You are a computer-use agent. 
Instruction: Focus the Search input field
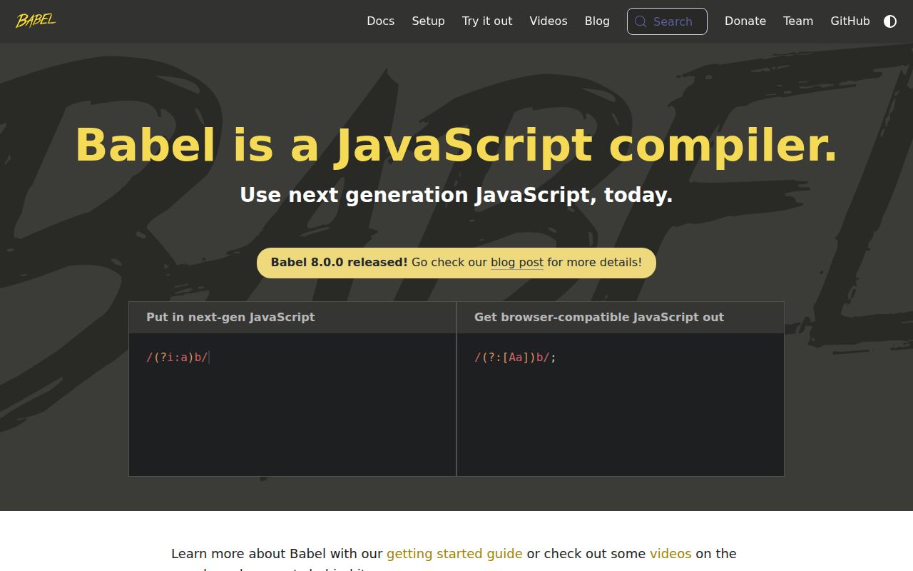pyautogui.click(x=667, y=21)
